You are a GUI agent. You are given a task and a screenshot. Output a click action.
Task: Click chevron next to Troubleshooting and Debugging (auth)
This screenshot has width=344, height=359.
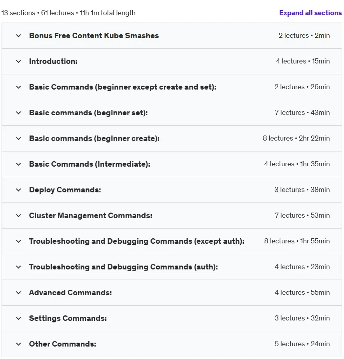tap(19, 267)
